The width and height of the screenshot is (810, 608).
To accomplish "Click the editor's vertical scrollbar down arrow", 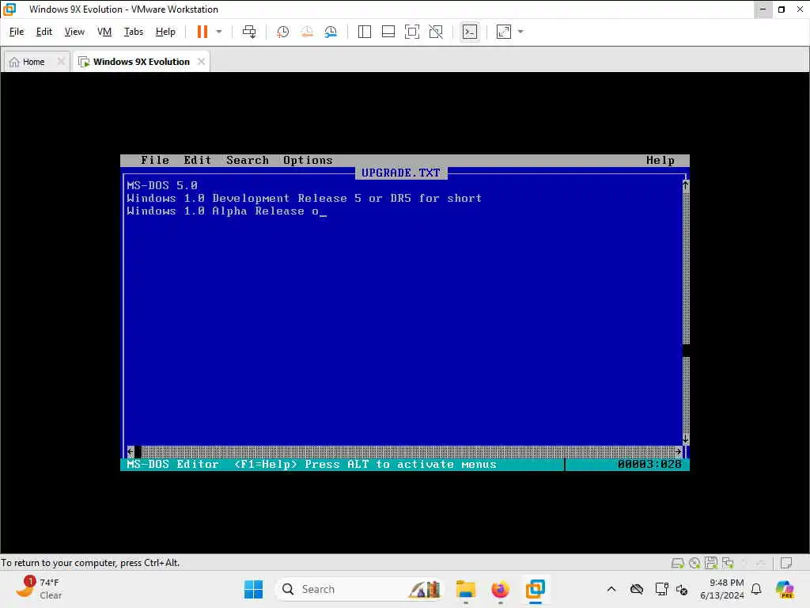I will [686, 439].
